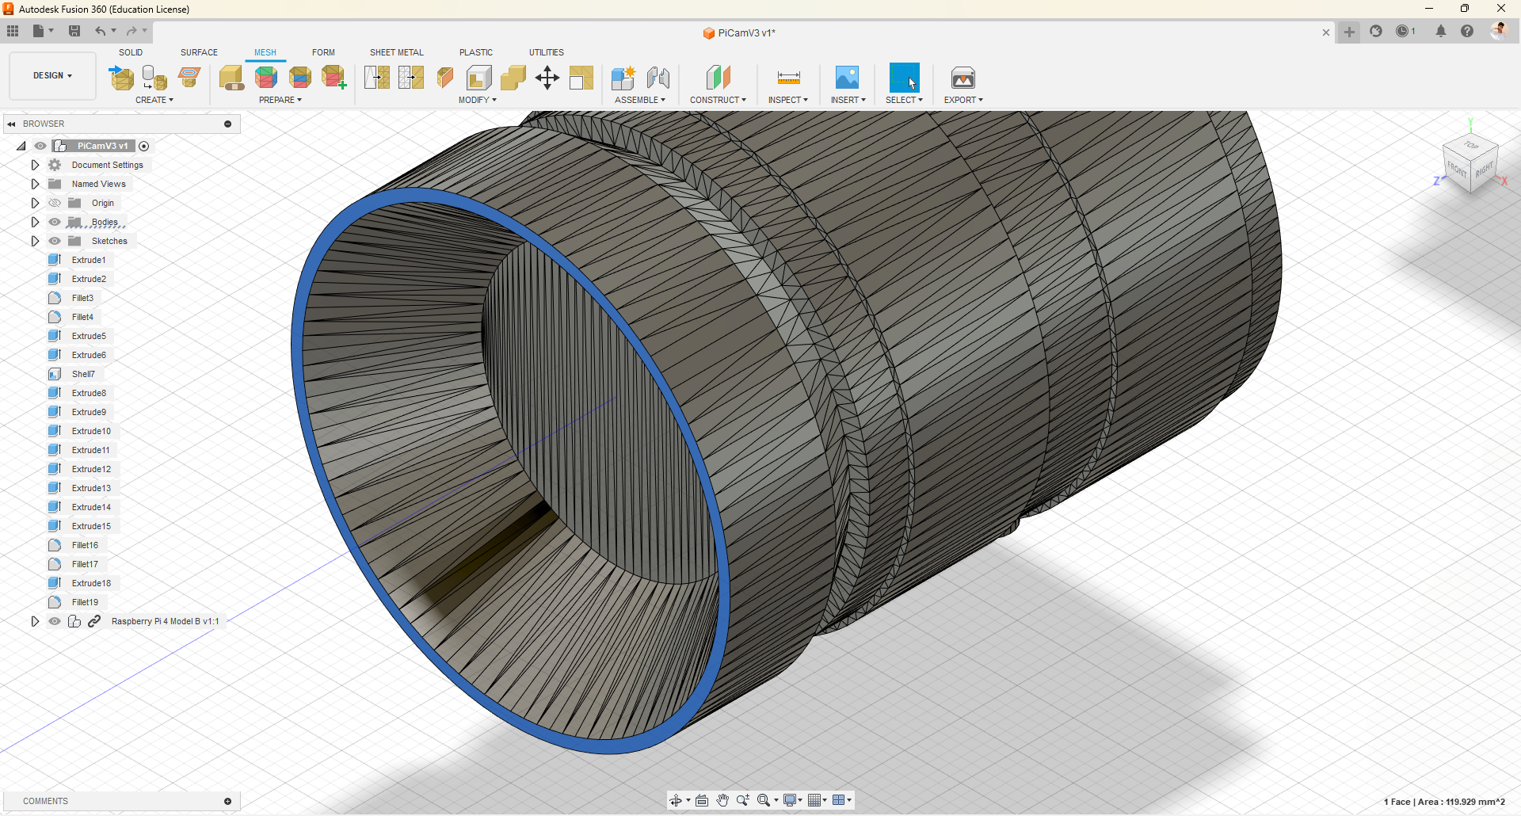
Task: Open the Help question mark icon
Action: [1467, 31]
